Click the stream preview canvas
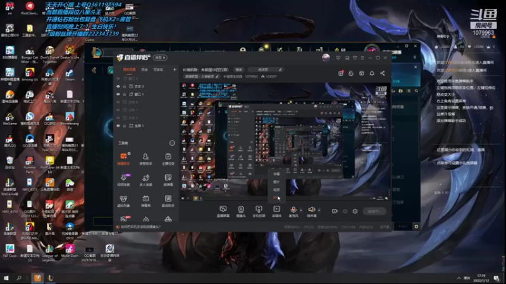The width and height of the screenshot is (506, 284). tap(285, 141)
